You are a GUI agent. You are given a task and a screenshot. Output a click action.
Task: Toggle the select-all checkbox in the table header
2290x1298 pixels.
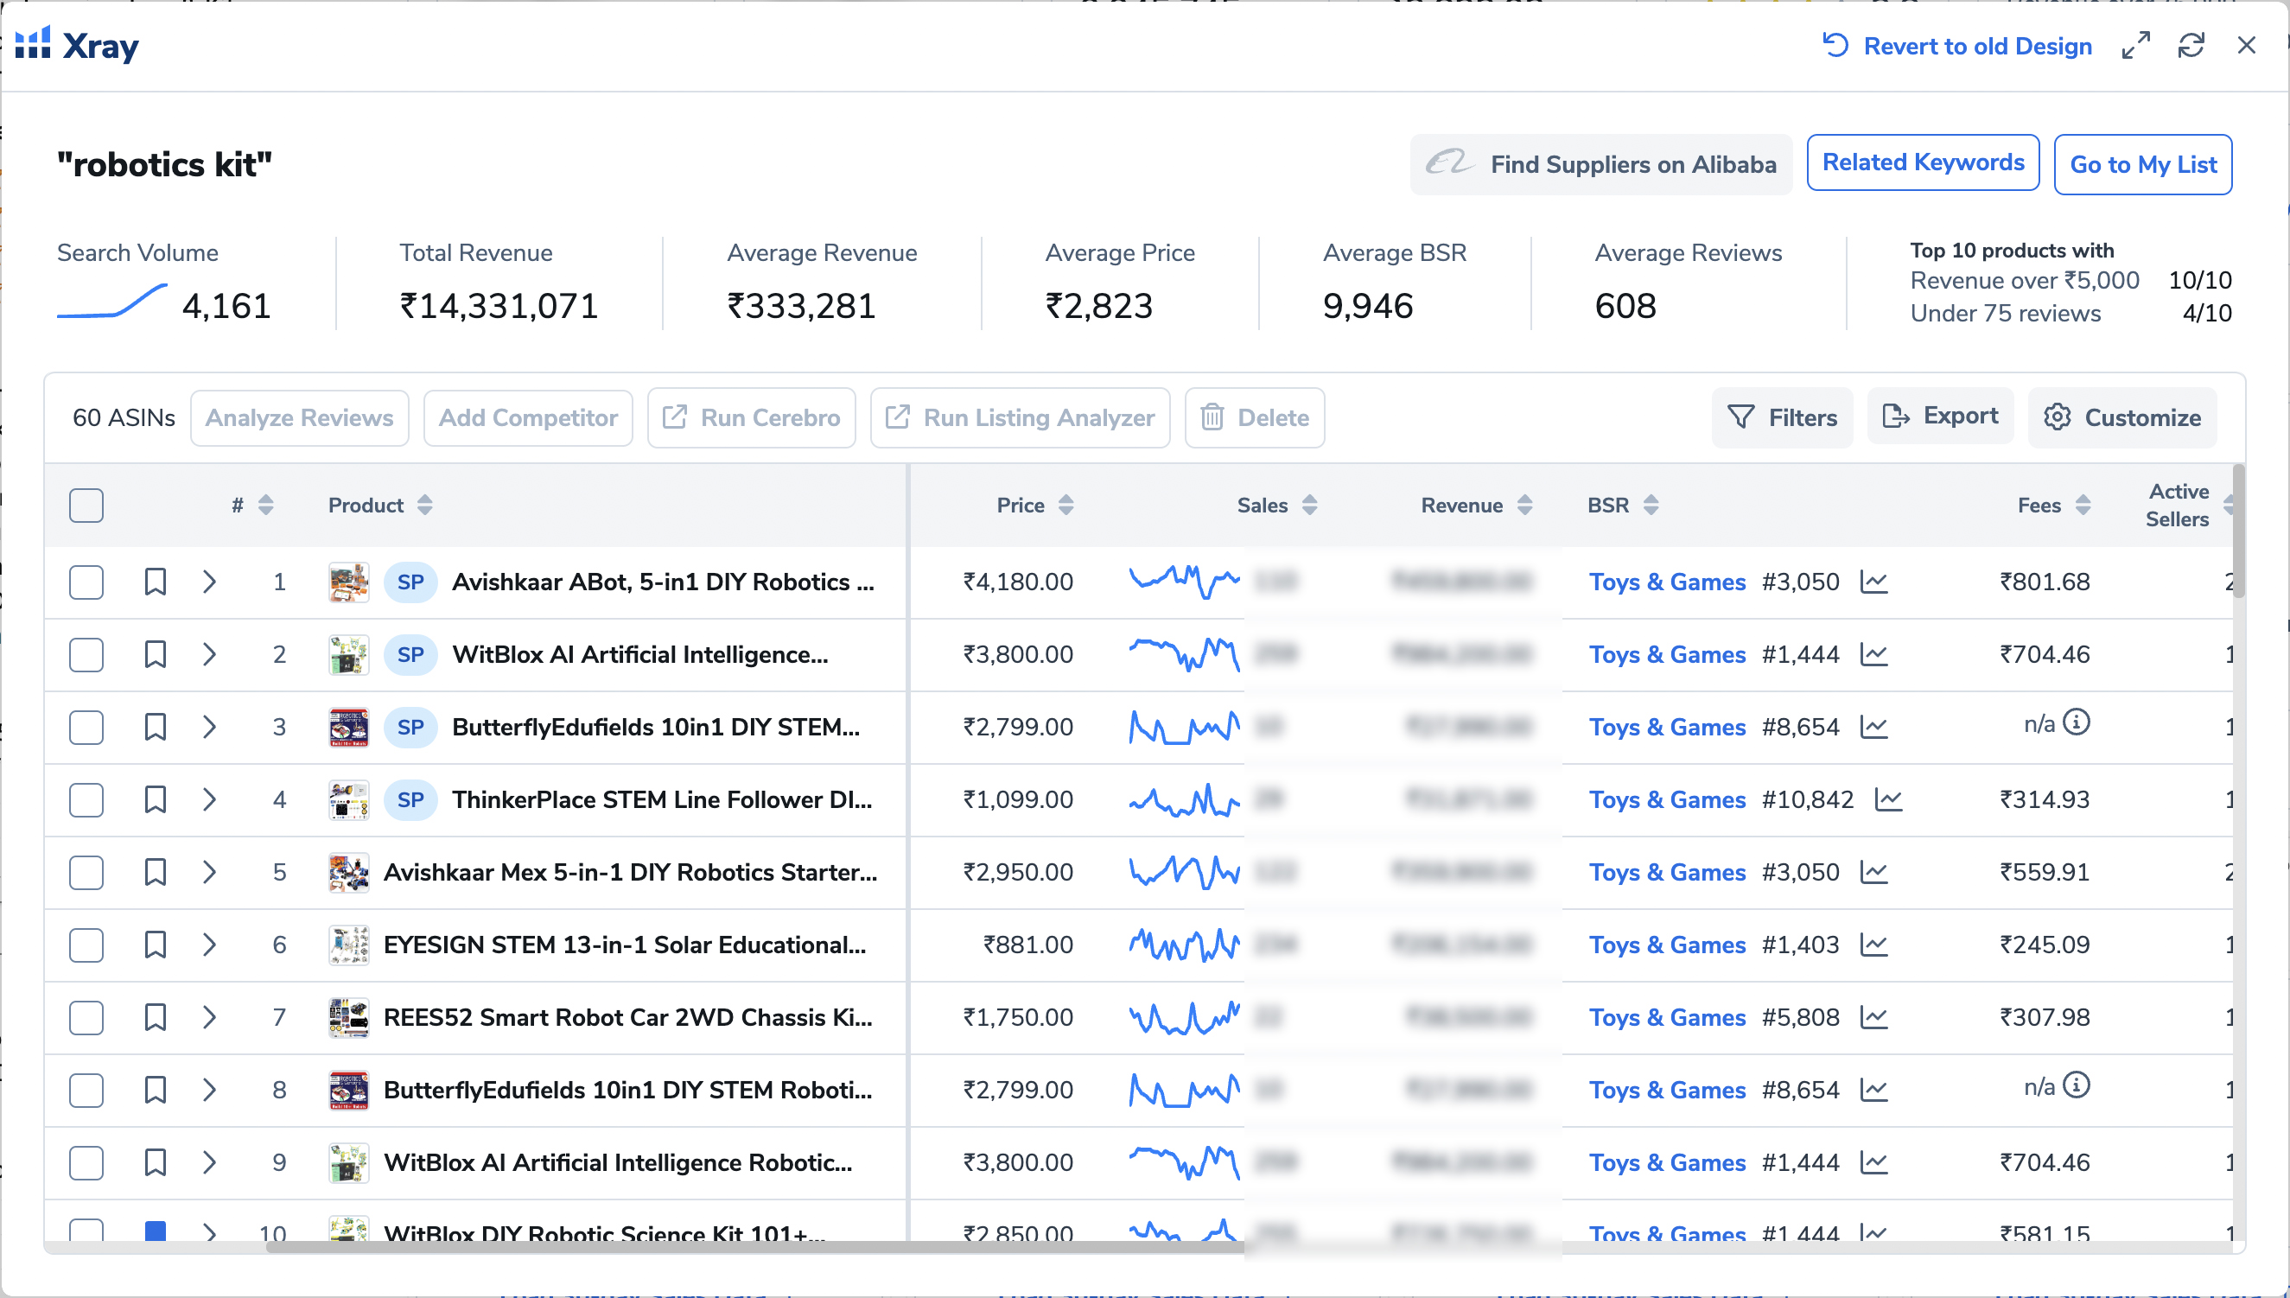86,506
